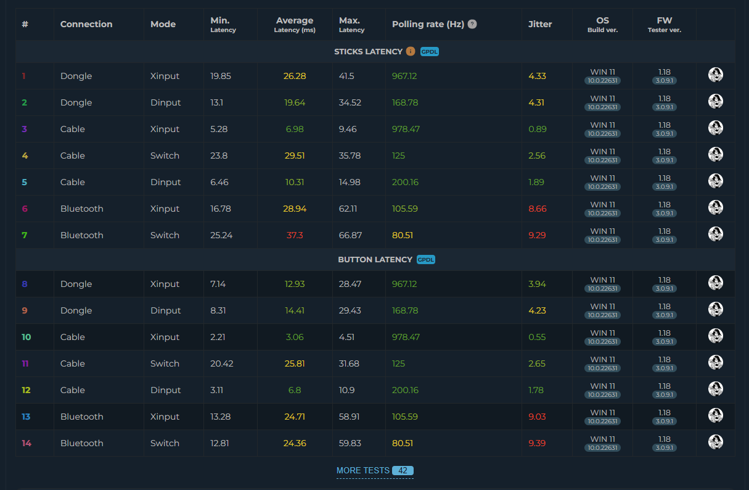Click average latency value 3.06
Viewport: 749px width, 490px height.
(295, 337)
